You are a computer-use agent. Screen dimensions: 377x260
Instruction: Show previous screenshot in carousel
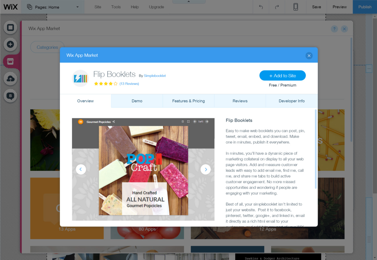tap(81, 169)
